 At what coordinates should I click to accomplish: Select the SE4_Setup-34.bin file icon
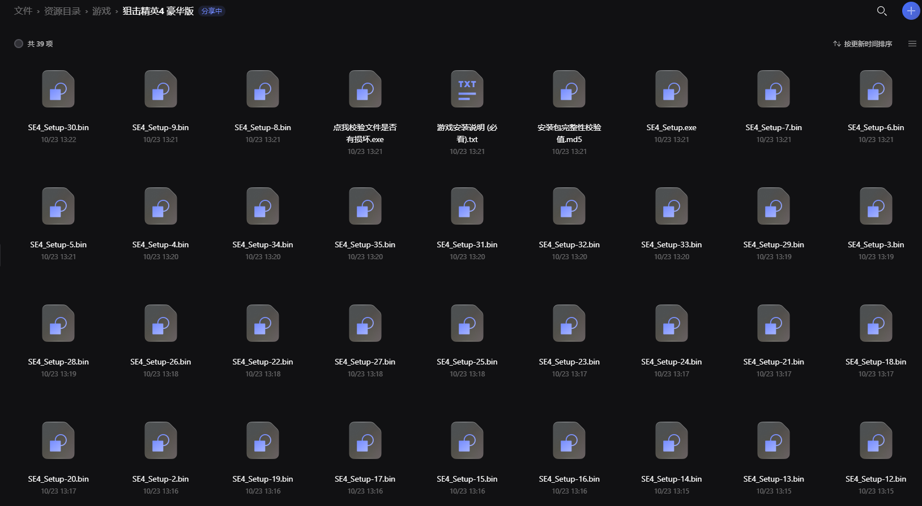pyautogui.click(x=263, y=206)
